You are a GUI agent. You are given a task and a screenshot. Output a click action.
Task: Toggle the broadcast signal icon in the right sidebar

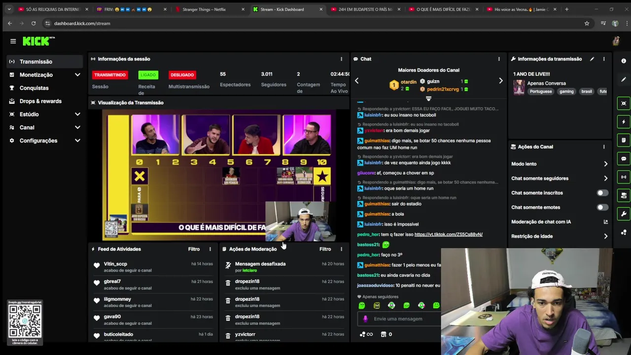click(x=624, y=177)
